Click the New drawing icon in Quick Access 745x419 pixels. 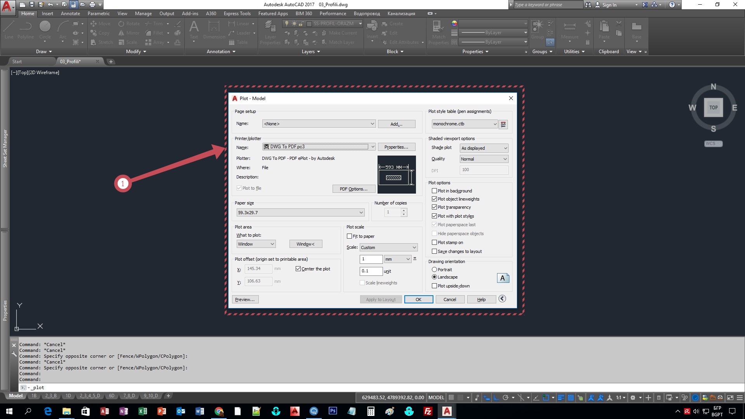(23, 5)
